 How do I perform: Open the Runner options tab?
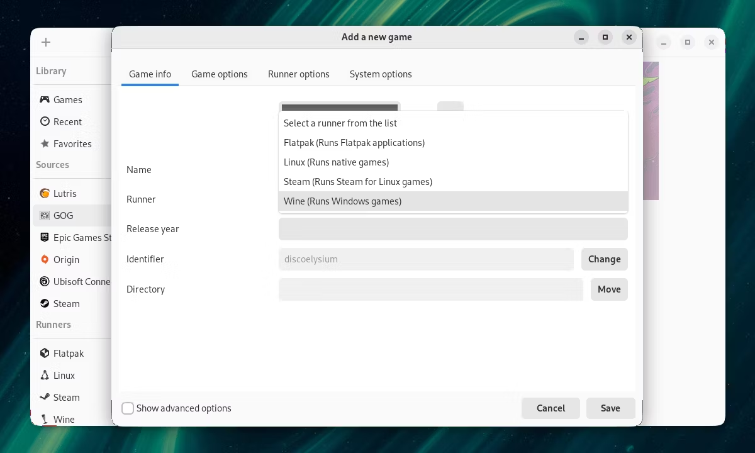tap(299, 74)
